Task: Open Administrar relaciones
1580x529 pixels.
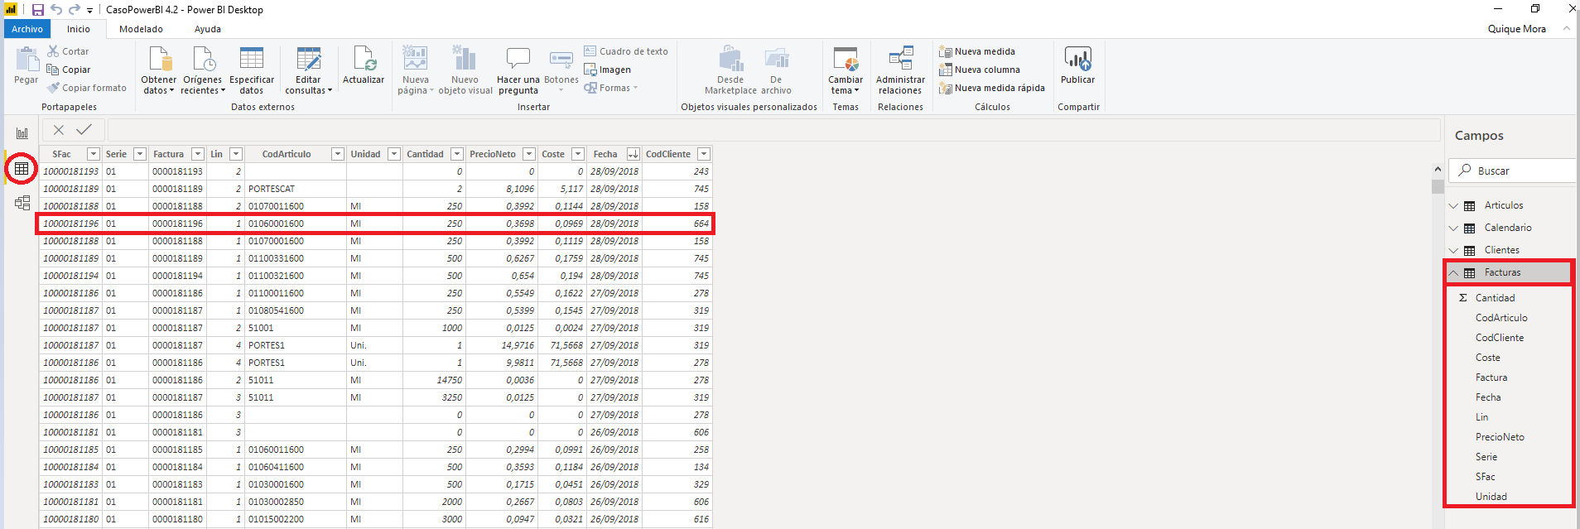Action: point(900,70)
